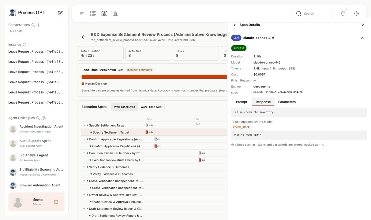Collapse the Execution Review group

(84, 153)
